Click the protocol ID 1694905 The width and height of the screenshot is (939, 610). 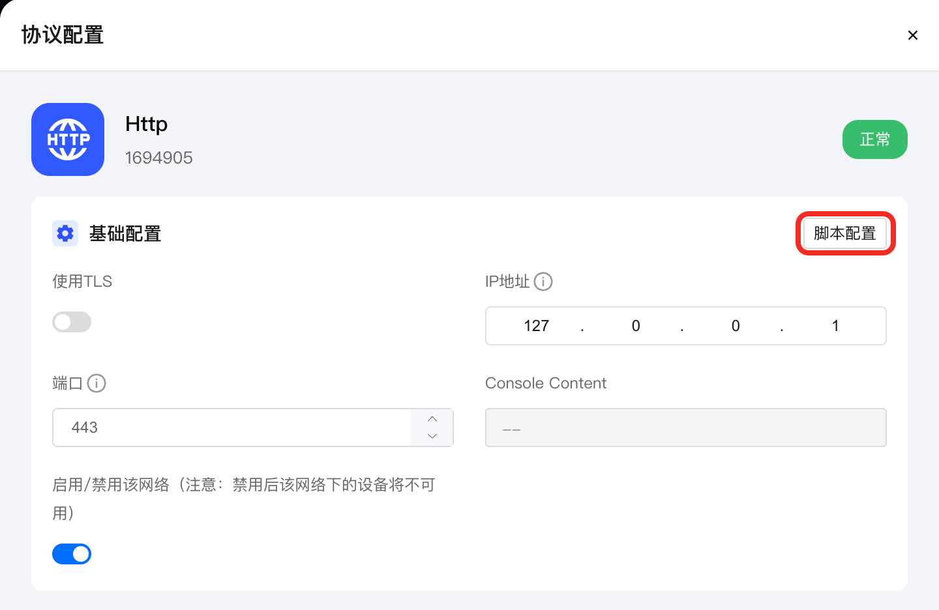pos(159,158)
